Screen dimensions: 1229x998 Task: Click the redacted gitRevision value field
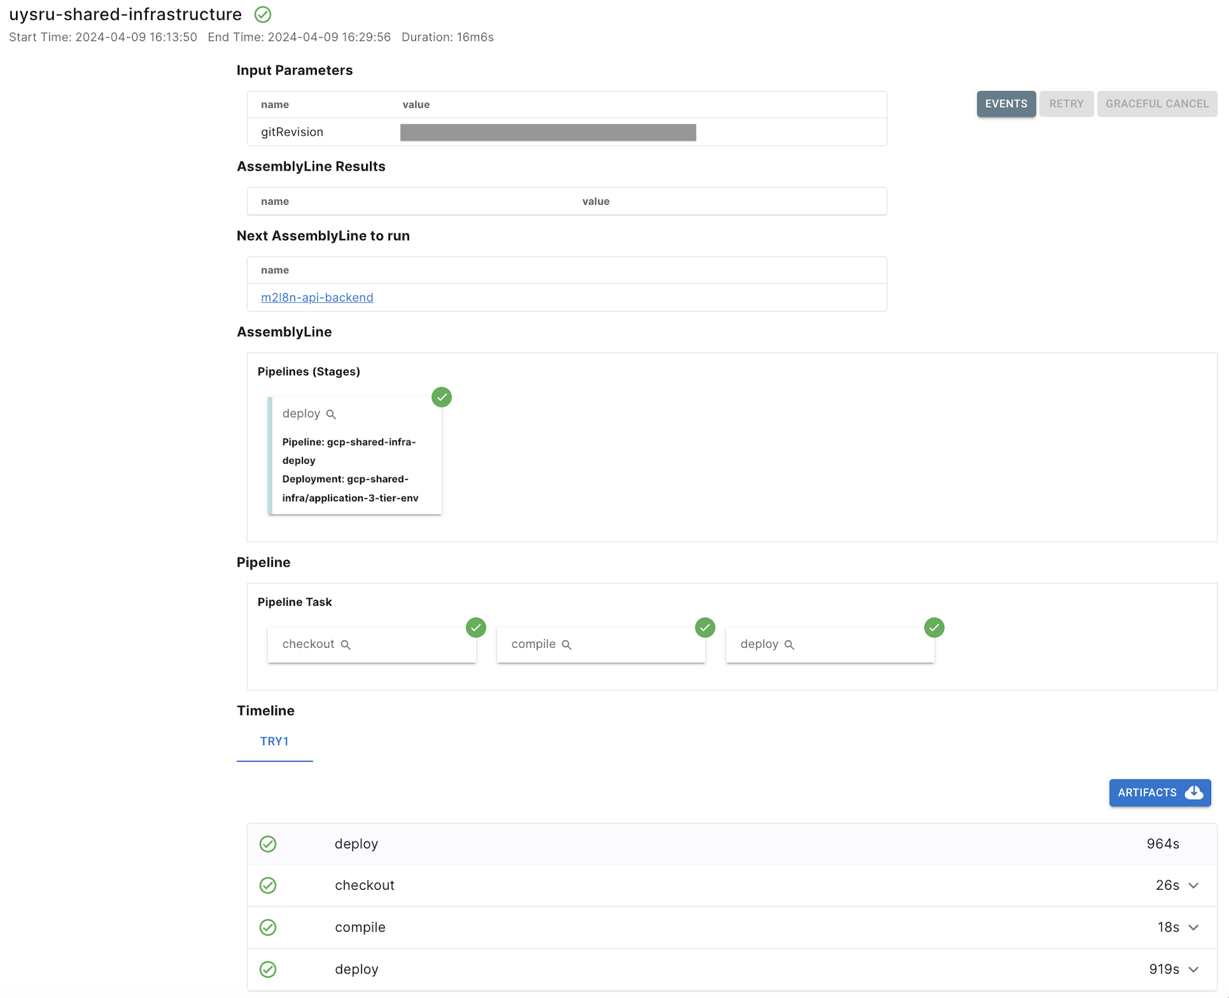pyautogui.click(x=548, y=133)
